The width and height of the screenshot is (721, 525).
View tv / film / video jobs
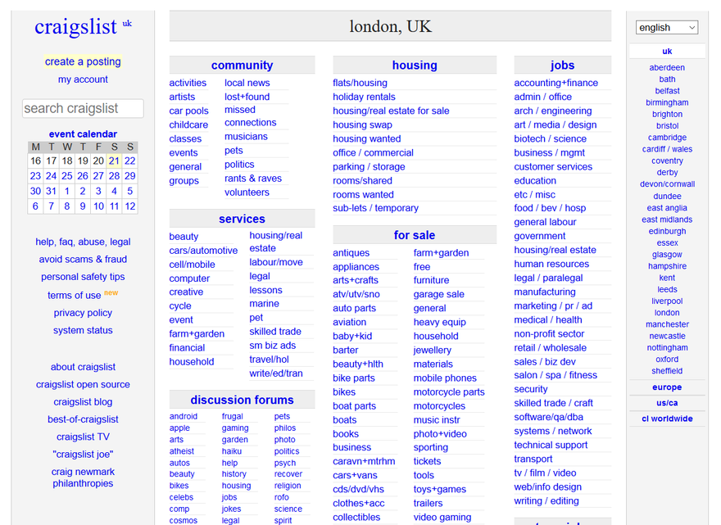(x=545, y=473)
